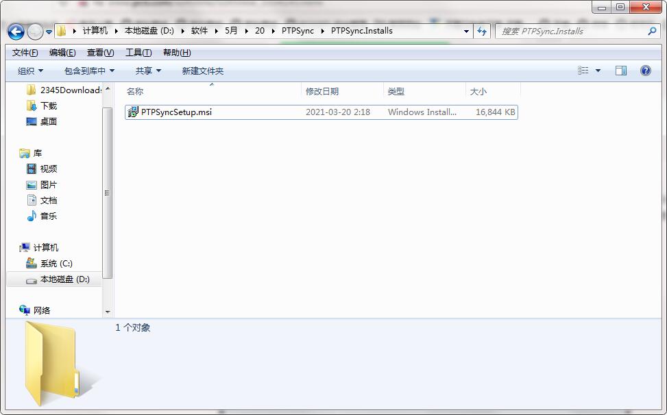Click the magnifier search icon

click(652, 31)
